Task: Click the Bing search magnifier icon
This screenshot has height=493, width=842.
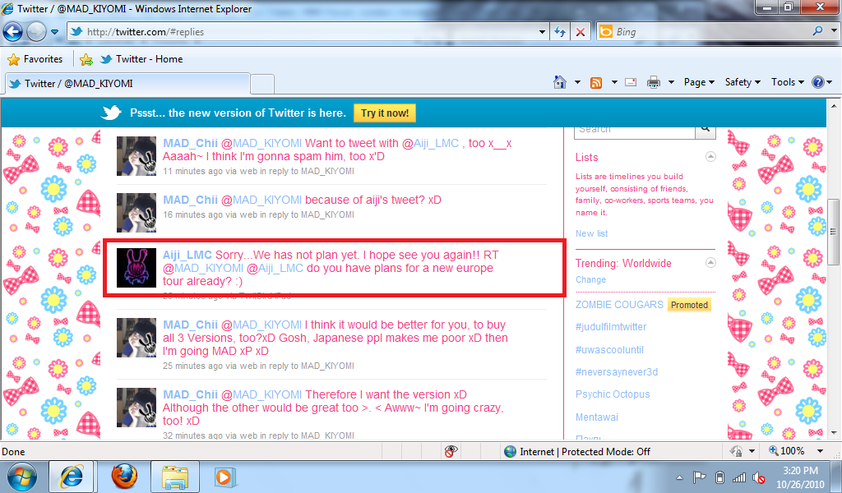Action: tap(817, 31)
